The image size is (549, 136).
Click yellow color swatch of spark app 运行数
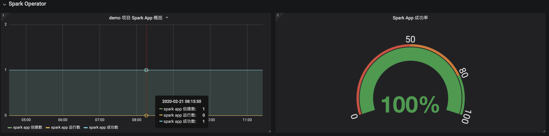48,128
